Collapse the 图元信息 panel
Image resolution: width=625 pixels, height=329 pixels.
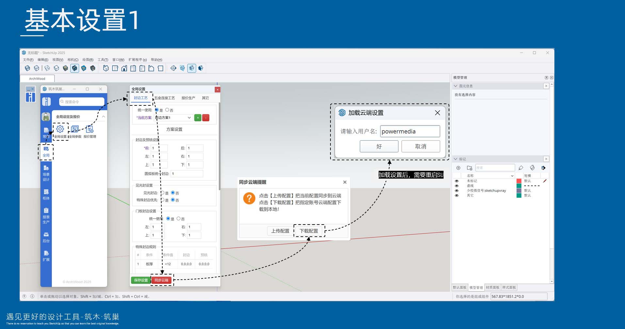coord(456,86)
